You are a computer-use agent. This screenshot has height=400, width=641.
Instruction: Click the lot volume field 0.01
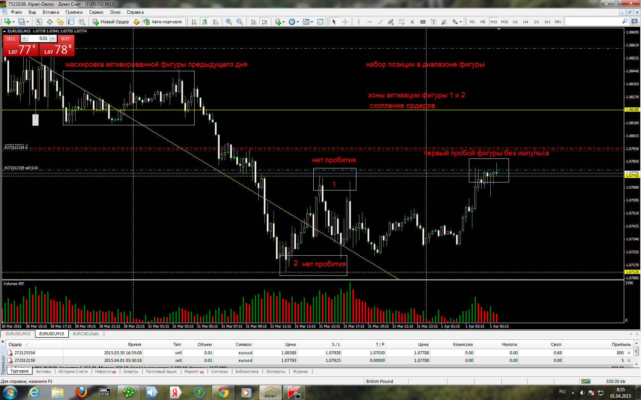(39, 38)
